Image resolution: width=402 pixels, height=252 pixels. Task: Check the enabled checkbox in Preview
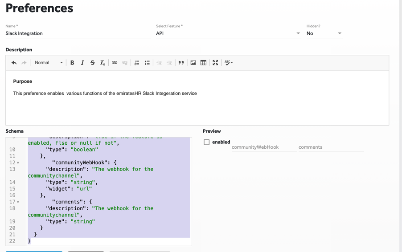(x=207, y=142)
